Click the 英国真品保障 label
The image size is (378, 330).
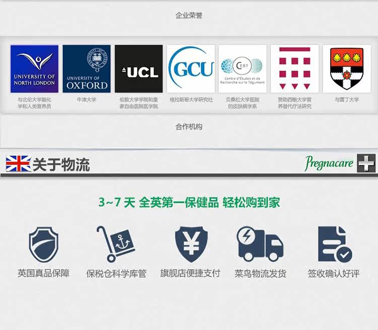[44, 274]
